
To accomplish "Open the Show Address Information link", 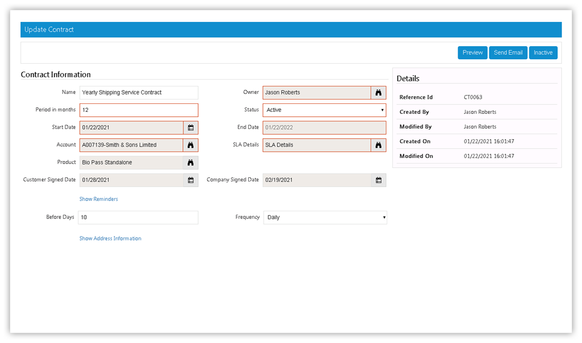I will [110, 239].
